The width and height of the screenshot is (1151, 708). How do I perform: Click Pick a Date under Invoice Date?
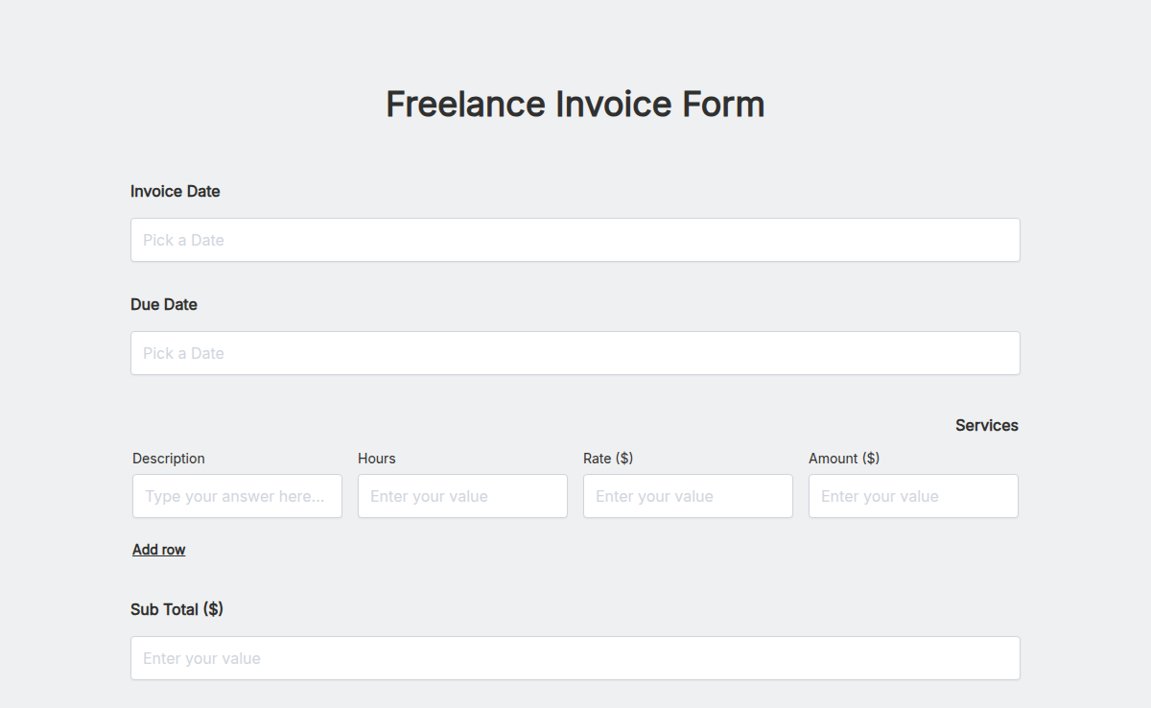tap(575, 239)
